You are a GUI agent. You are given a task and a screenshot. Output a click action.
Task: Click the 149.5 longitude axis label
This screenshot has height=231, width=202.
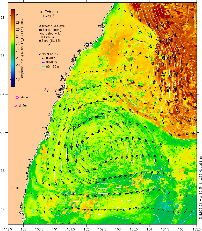point(8,229)
